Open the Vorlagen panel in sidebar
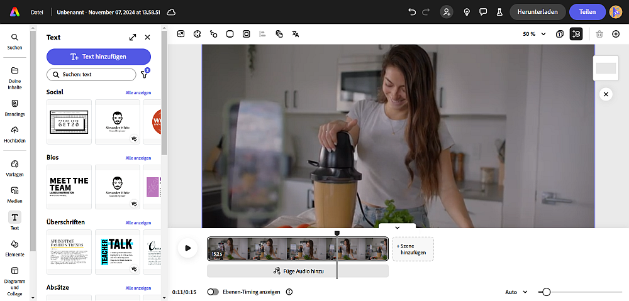 (x=15, y=168)
